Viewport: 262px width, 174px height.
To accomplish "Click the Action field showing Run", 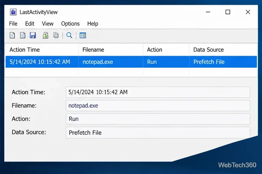I will click(158, 119).
